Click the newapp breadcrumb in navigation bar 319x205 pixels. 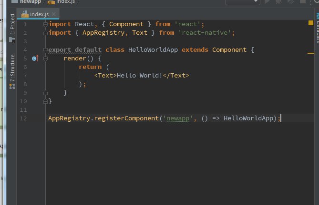tap(26, 1)
